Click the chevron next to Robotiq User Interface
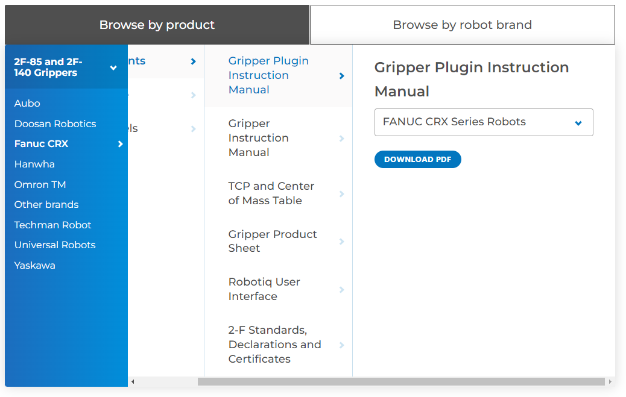626x397 pixels. (342, 289)
